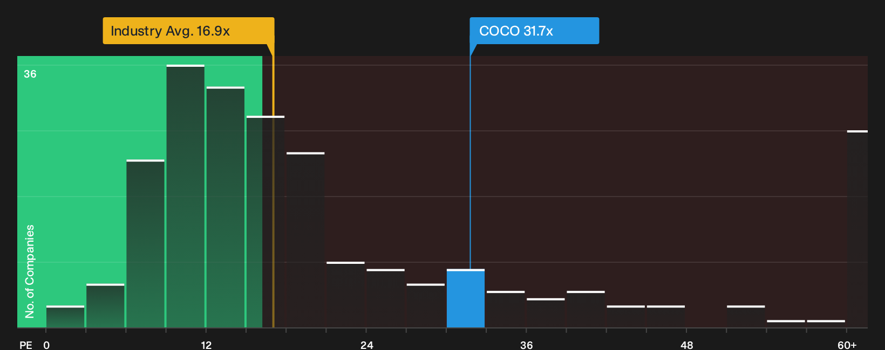Viewport: 885px width, 350px height.
Task: Click the x-axis label 36
Action: coord(527,345)
